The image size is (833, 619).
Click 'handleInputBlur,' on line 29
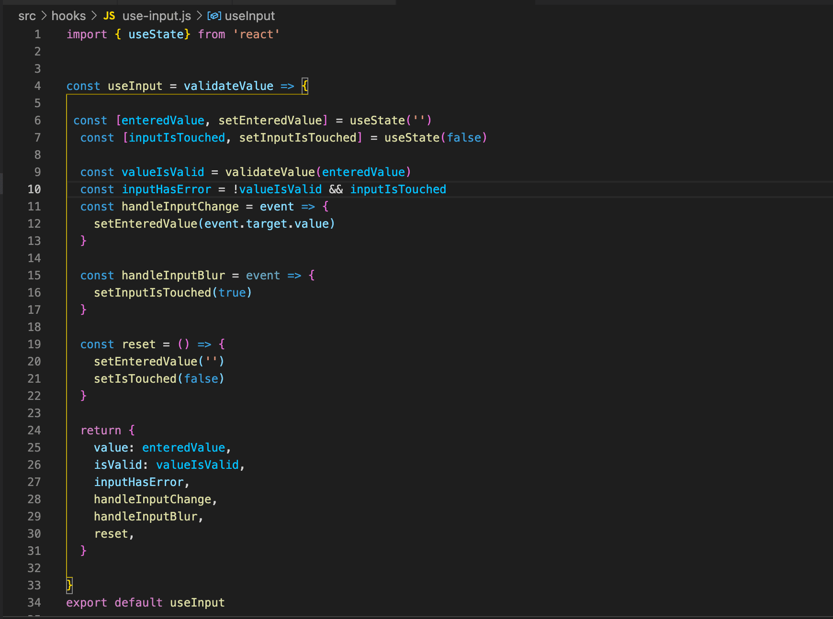point(148,517)
